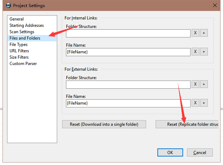This screenshot has height=165, width=223.
Task: Click the plus beside Internal Links Folder Structure
Action: 204,33
